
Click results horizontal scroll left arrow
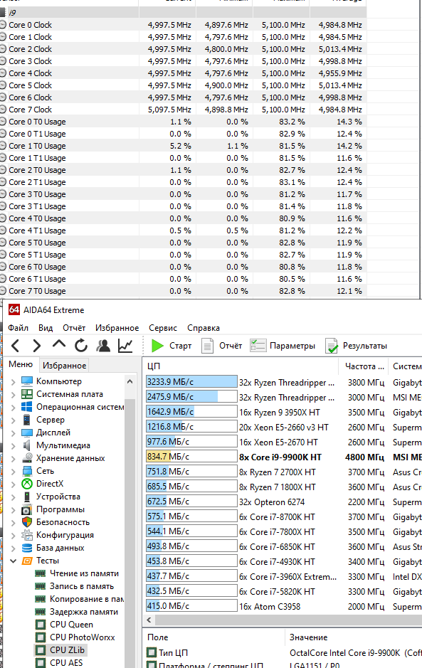[149, 620]
